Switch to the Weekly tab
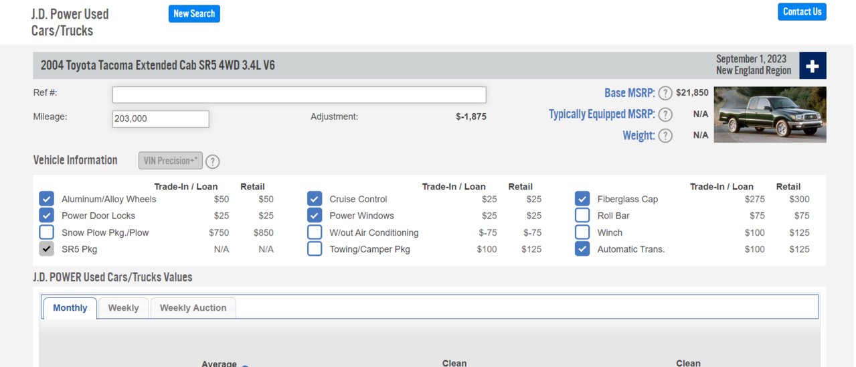Image resolution: width=856 pixels, height=367 pixels. 123,308
